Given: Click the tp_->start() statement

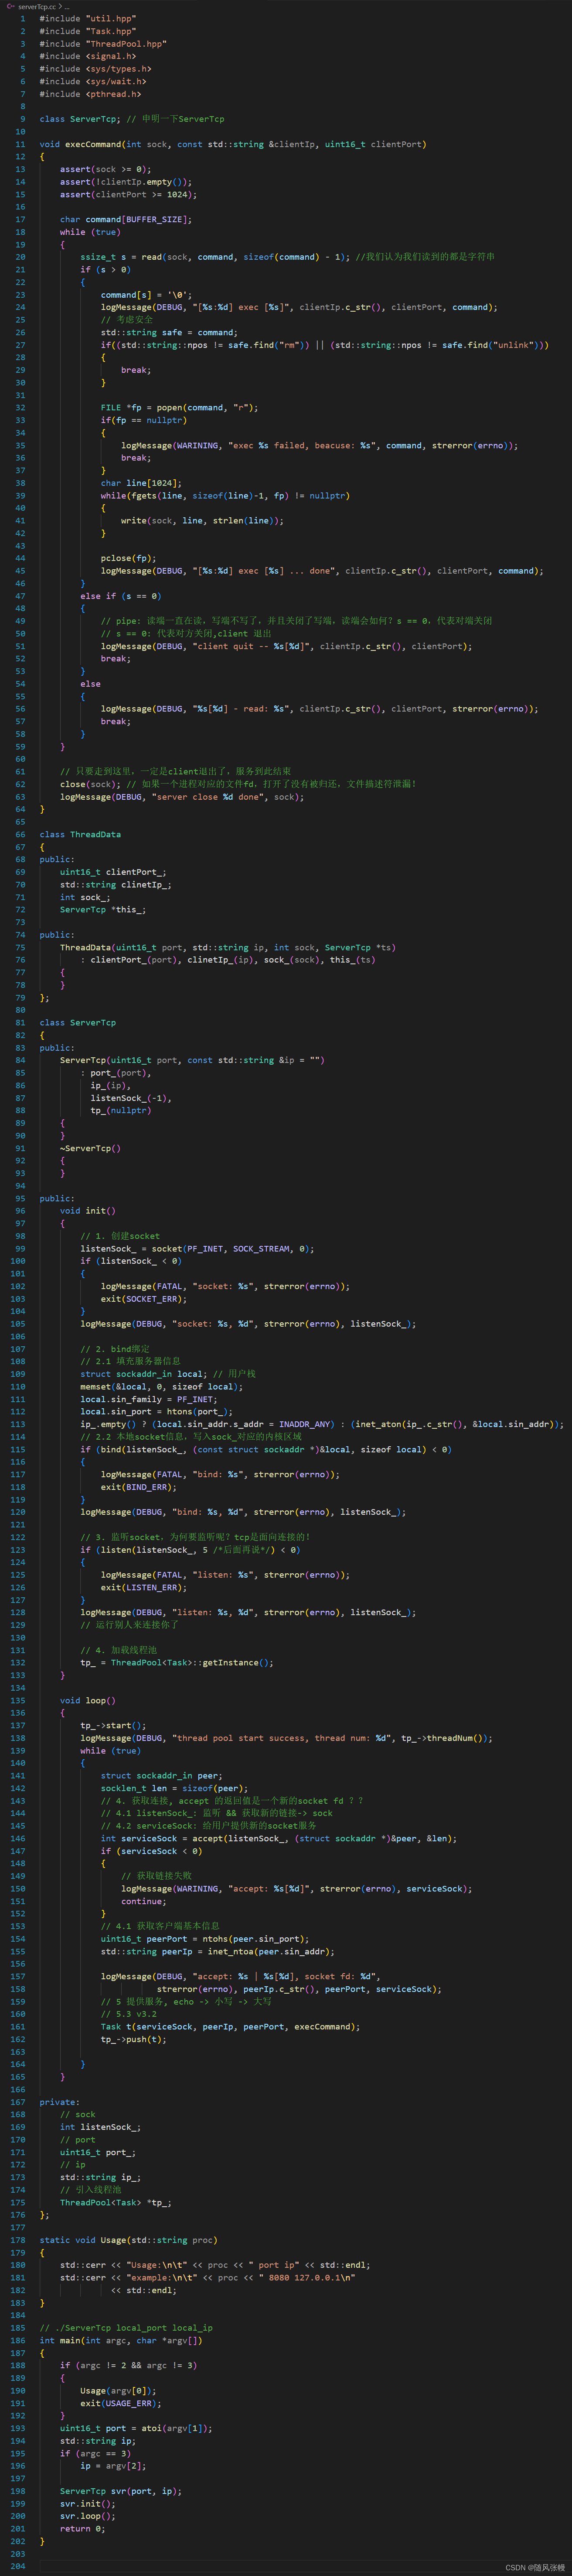Looking at the screenshot, I should 113,1725.
